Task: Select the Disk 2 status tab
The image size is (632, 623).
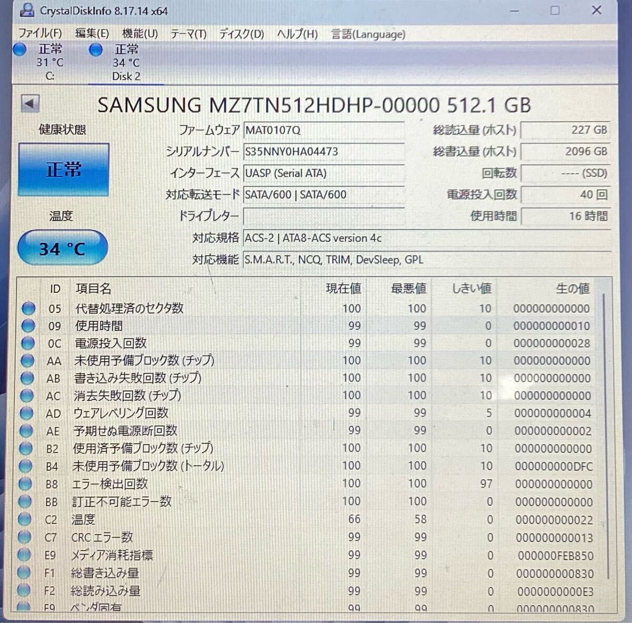Action: tap(125, 62)
